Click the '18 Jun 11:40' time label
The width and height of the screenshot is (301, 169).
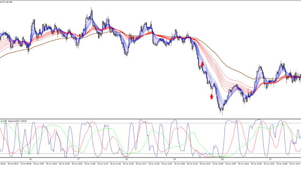pos(116,164)
